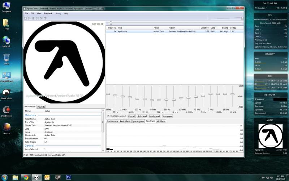Click the 77 Hz equalizer slider knob
Viewport: 289px width, 181px height.
pos(115,95)
